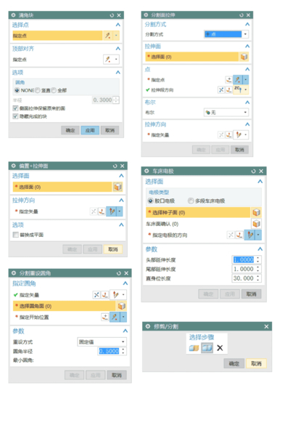Click cube icon beside 车床面确认 (0)
The width and height of the screenshot is (301, 436).
256,224
